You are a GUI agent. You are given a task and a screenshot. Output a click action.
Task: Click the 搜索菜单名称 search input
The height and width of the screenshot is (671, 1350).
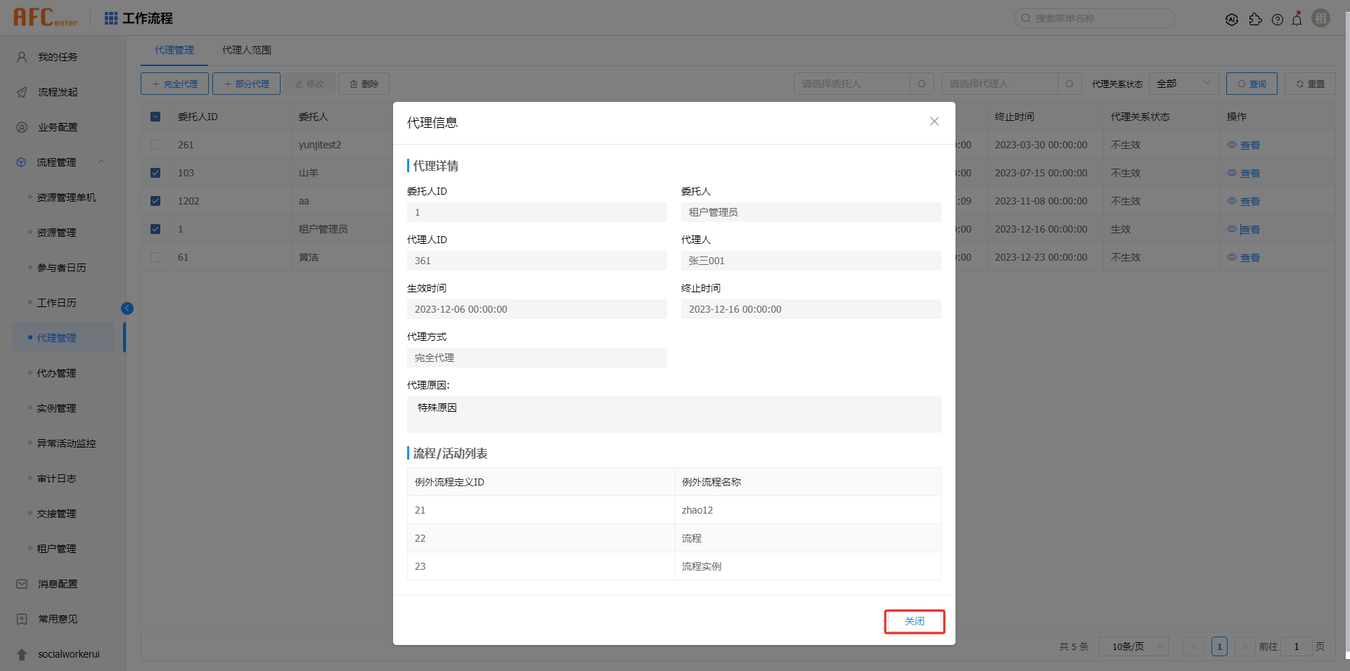click(1094, 18)
